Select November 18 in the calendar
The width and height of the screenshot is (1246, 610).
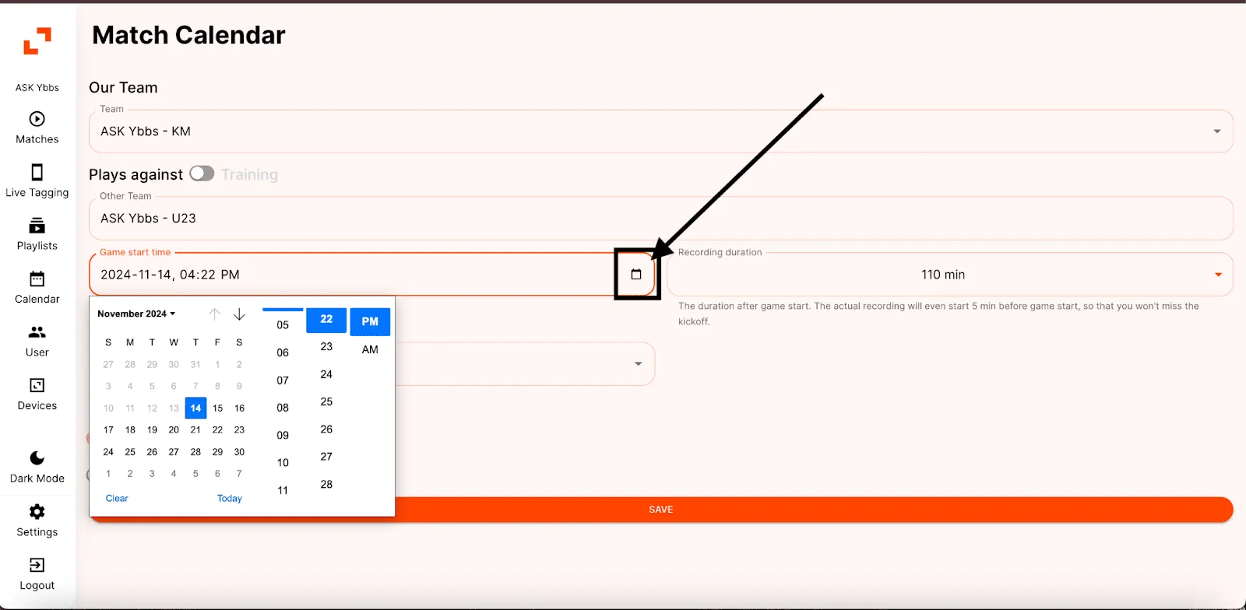[x=130, y=429]
